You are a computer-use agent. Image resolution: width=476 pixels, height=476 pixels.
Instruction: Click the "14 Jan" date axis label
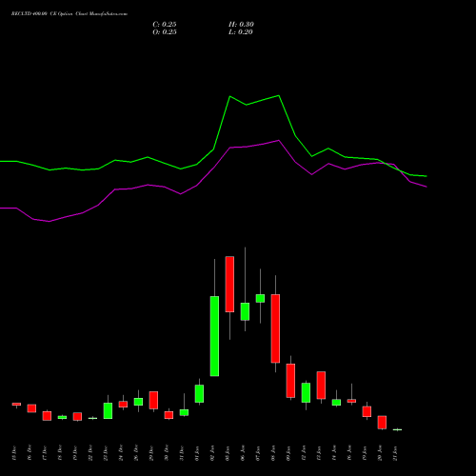334,453
